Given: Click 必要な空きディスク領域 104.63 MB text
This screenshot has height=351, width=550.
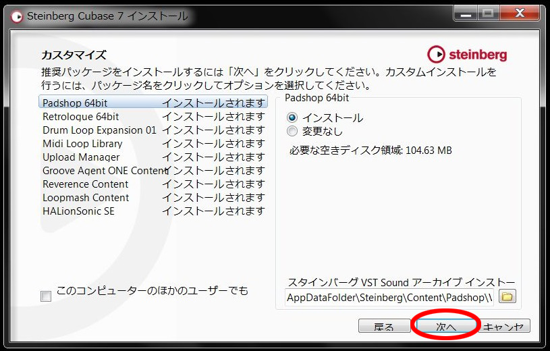Looking at the screenshot, I should [x=370, y=151].
